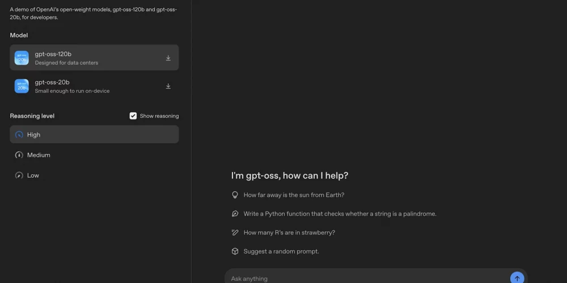Download the gpt-oss-120b model

tap(168, 58)
